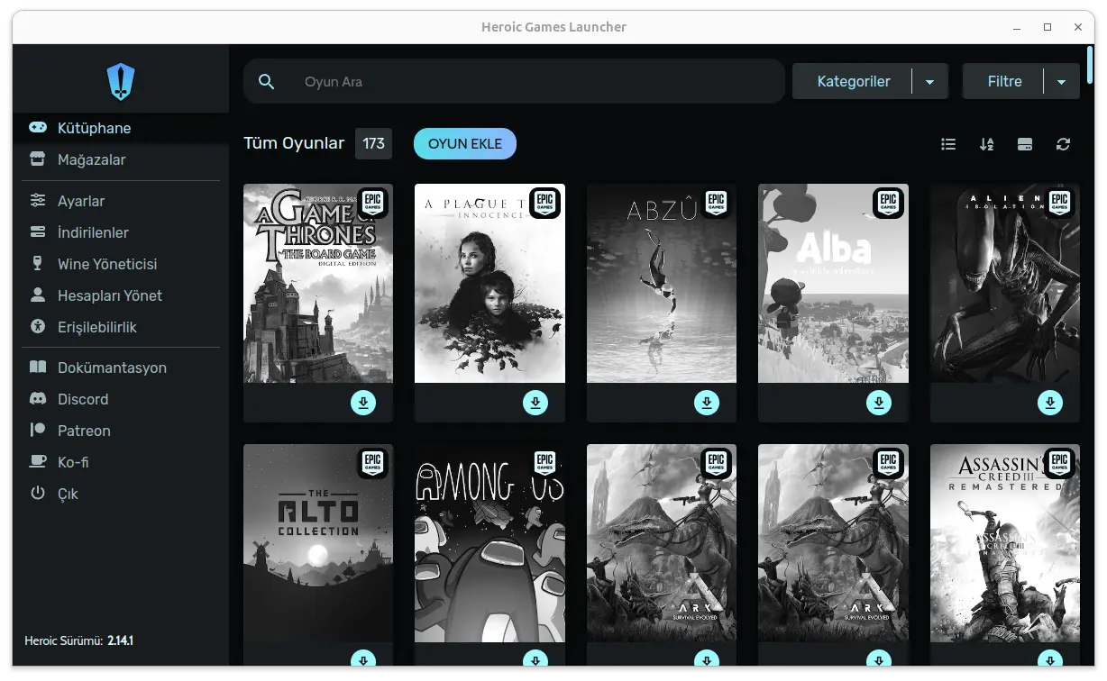Open the ABZÛ game cover
The height and width of the screenshot is (681, 1107).
pyautogui.click(x=662, y=284)
